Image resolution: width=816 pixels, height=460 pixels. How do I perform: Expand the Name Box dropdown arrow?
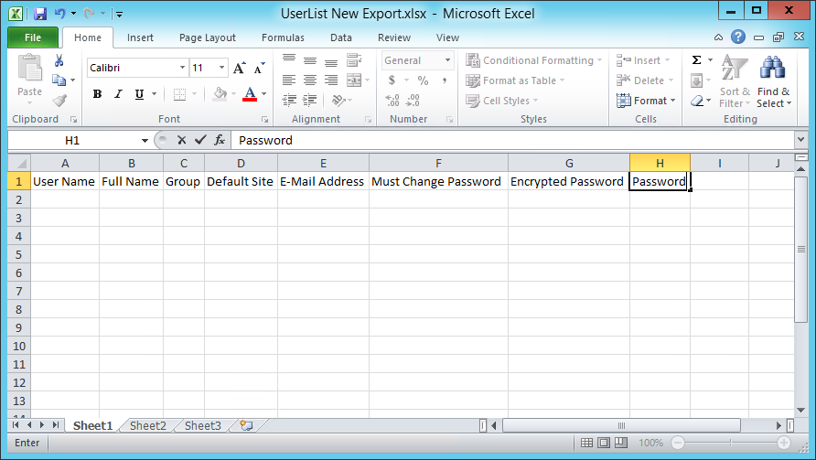pyautogui.click(x=145, y=141)
